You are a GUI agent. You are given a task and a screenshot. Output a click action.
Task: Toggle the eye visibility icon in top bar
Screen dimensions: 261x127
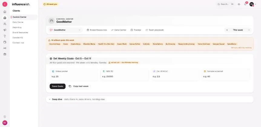tap(239, 4)
